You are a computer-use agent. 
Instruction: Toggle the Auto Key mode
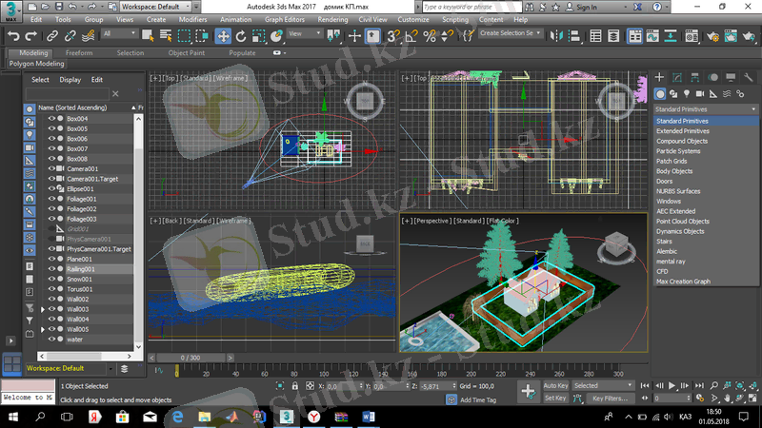[x=555, y=386]
